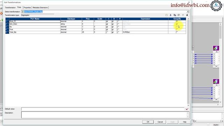Open the Select transformation combo box
Viewport: 224px width, 126px height.
105,12
